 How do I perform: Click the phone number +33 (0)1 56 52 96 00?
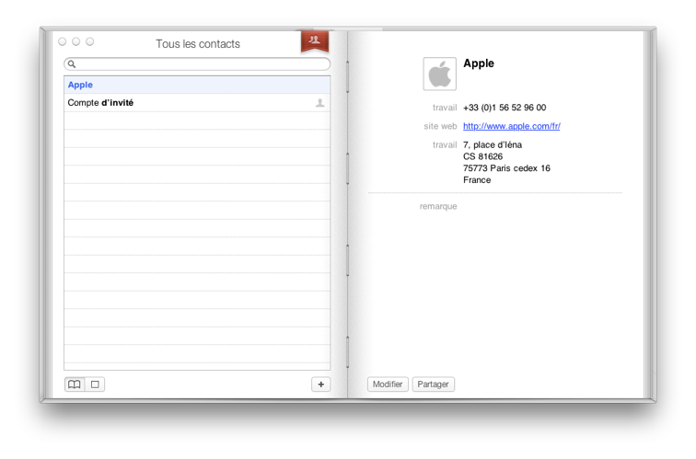[x=505, y=108]
